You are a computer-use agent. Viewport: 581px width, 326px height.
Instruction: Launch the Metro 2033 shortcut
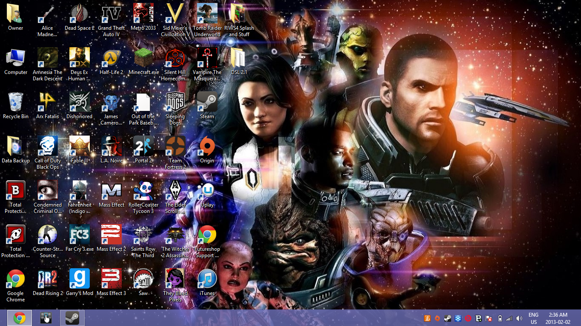(143, 18)
